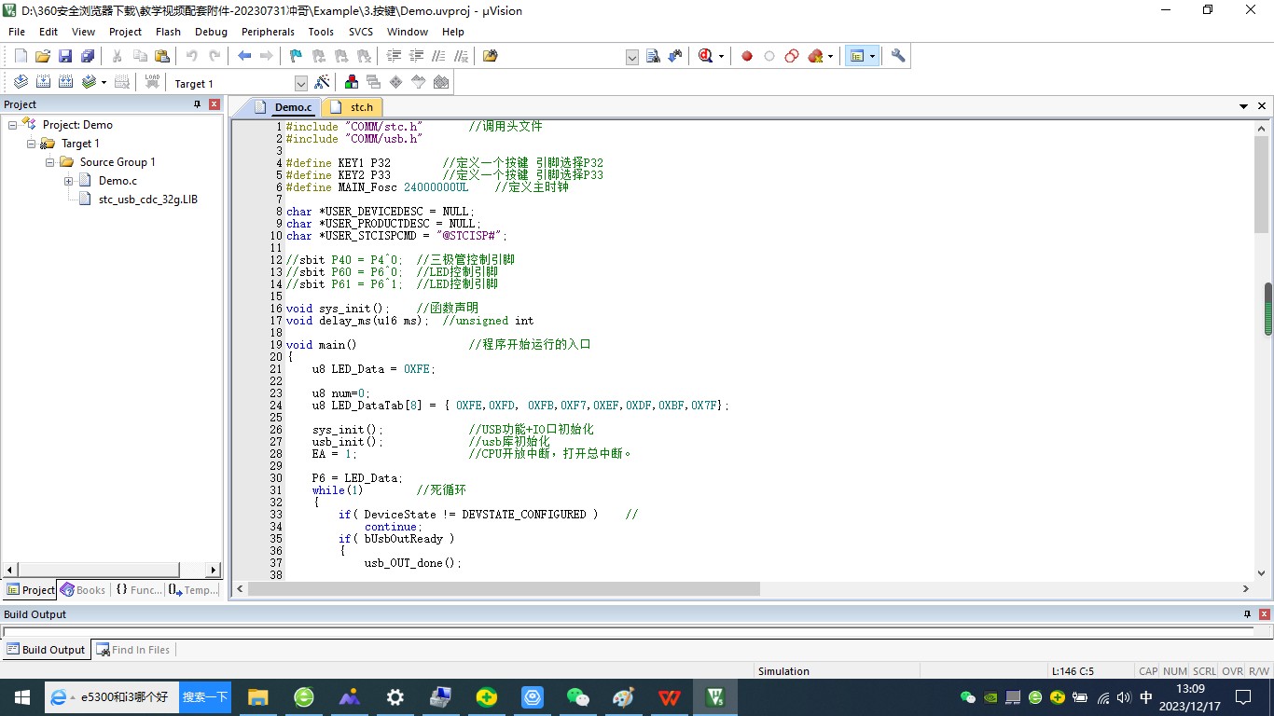Build target files with the Build icon
The image size is (1274, 716).
pyautogui.click(x=43, y=82)
